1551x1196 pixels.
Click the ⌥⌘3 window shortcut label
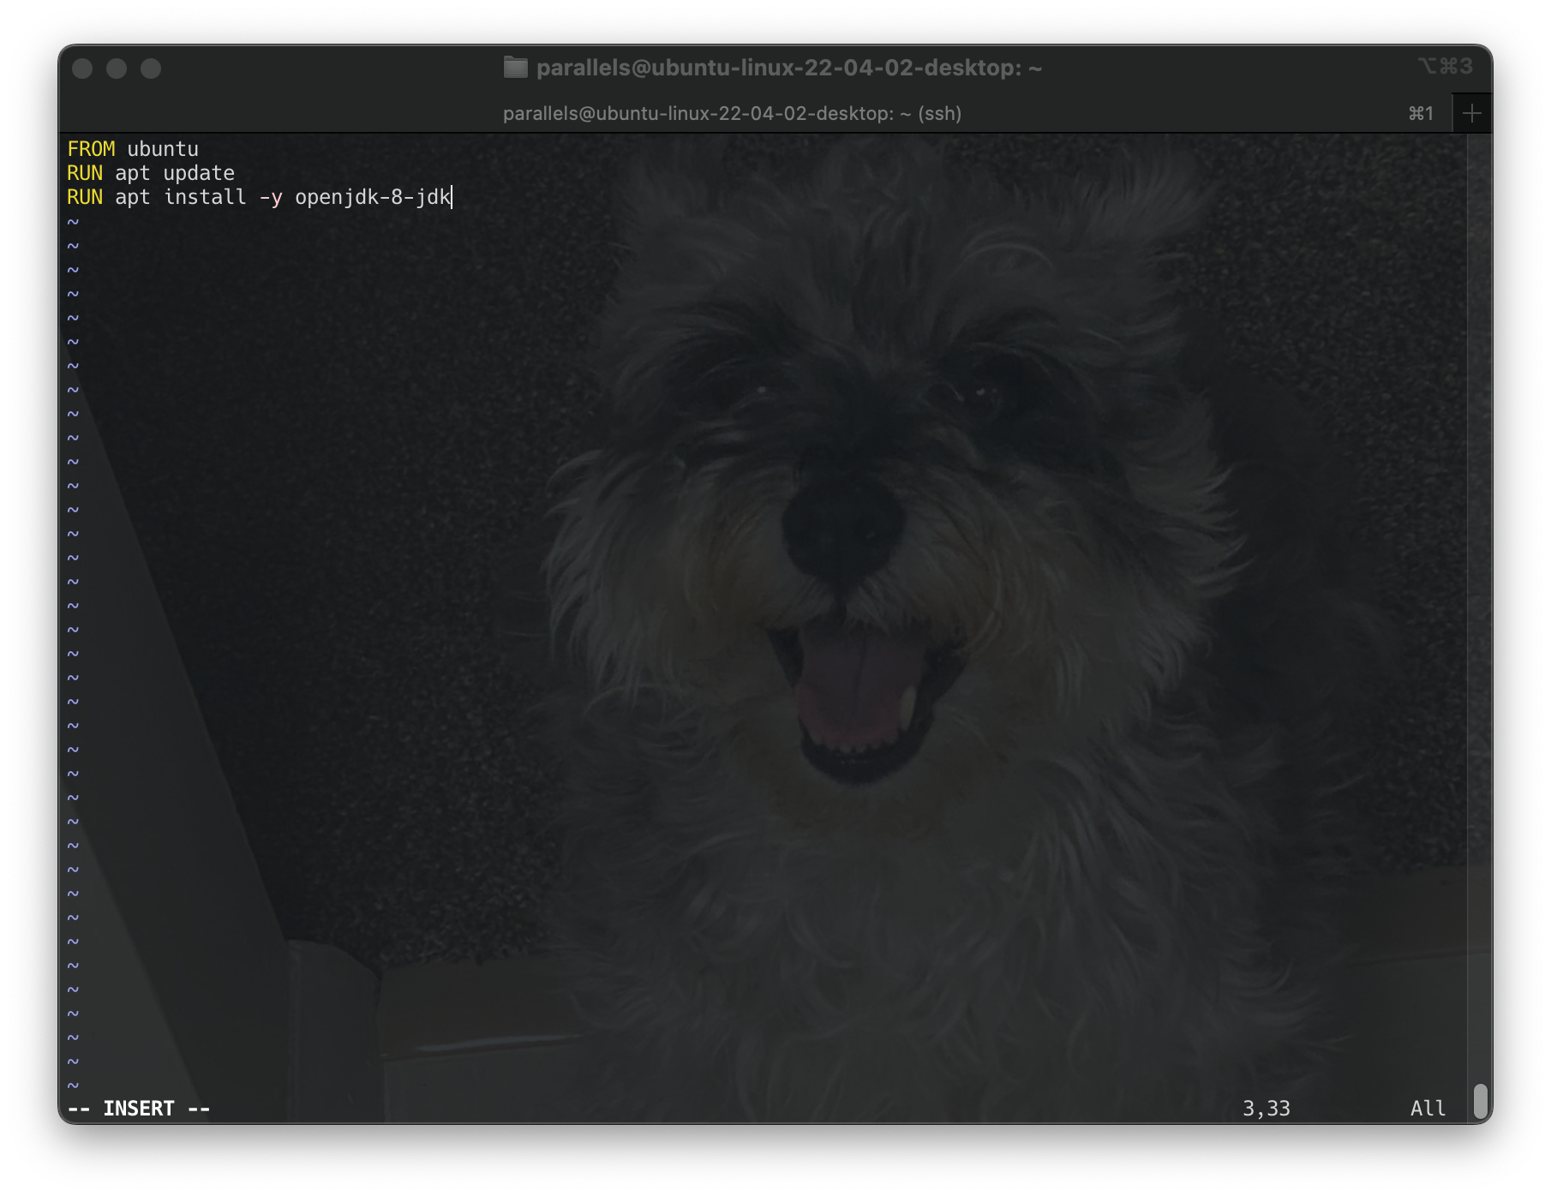1445,66
